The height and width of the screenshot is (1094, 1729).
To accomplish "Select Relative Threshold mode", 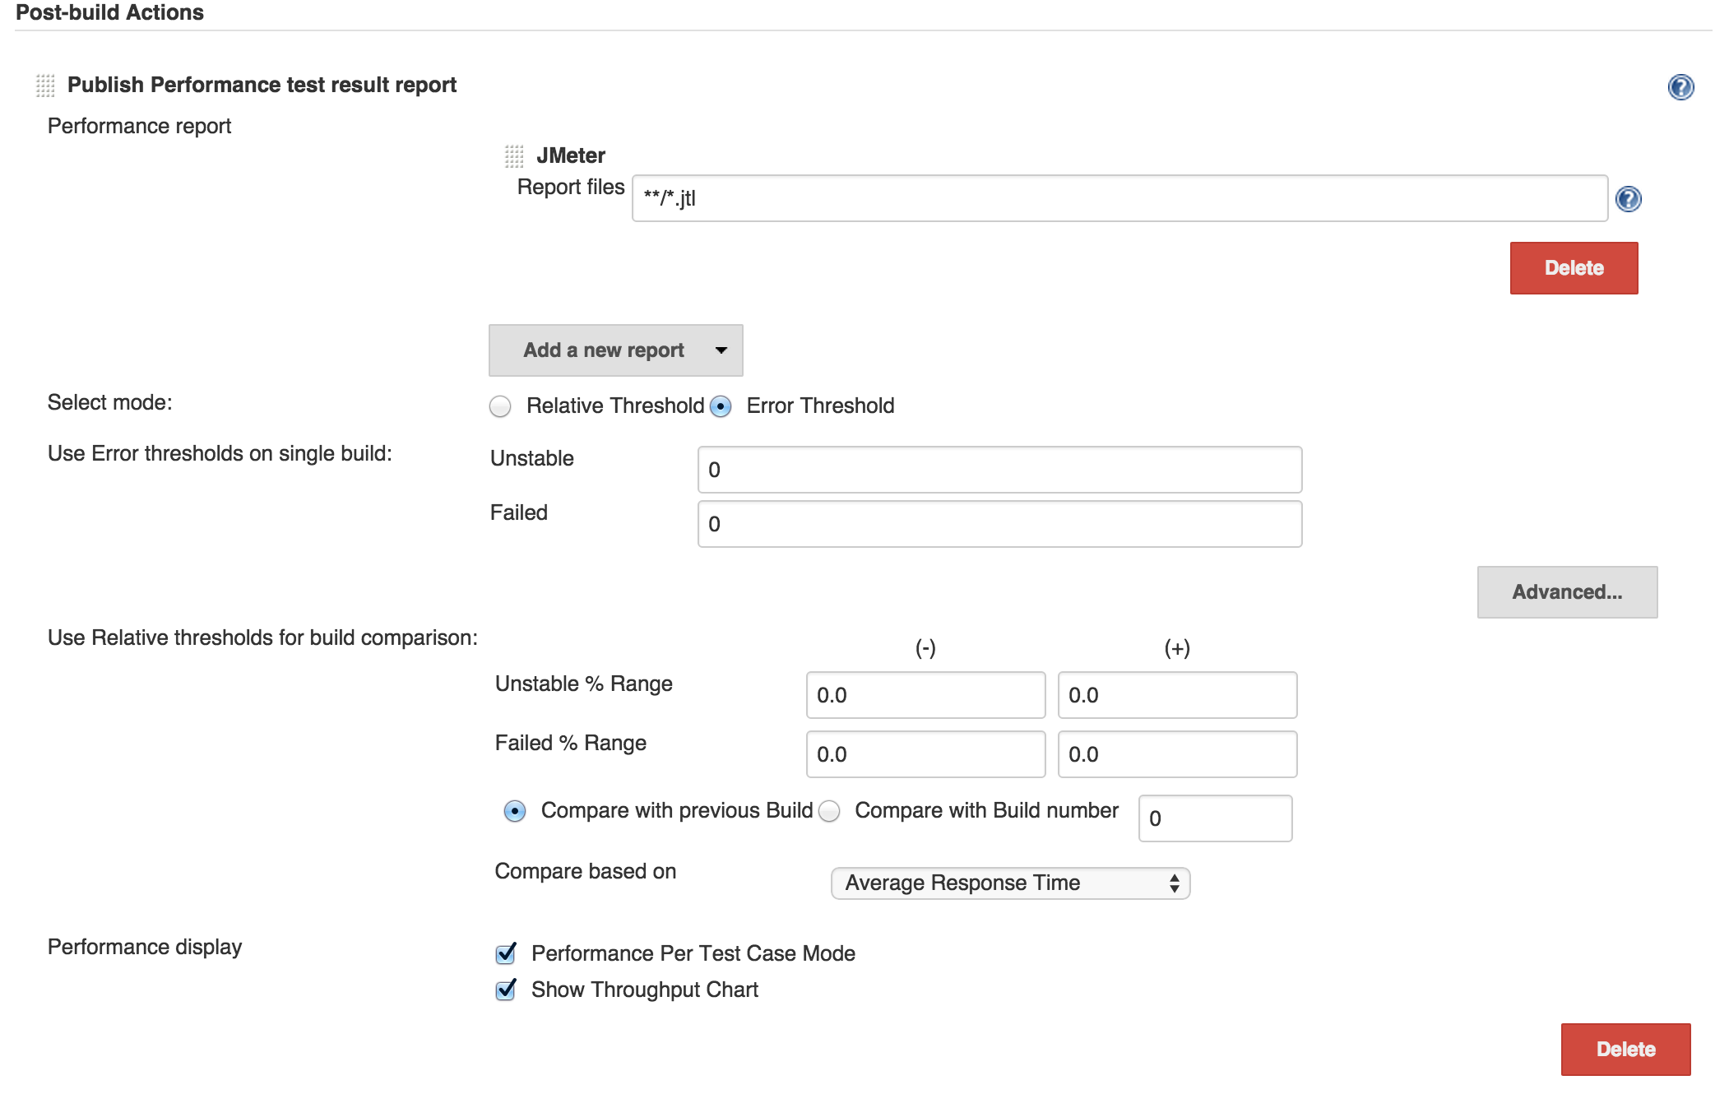I will point(500,406).
